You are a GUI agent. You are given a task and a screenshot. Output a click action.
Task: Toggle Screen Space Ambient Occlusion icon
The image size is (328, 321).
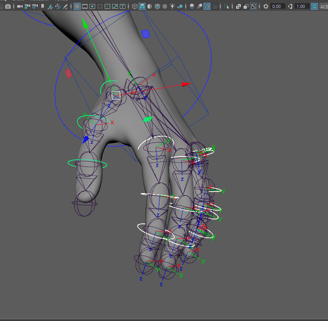pos(191,6)
